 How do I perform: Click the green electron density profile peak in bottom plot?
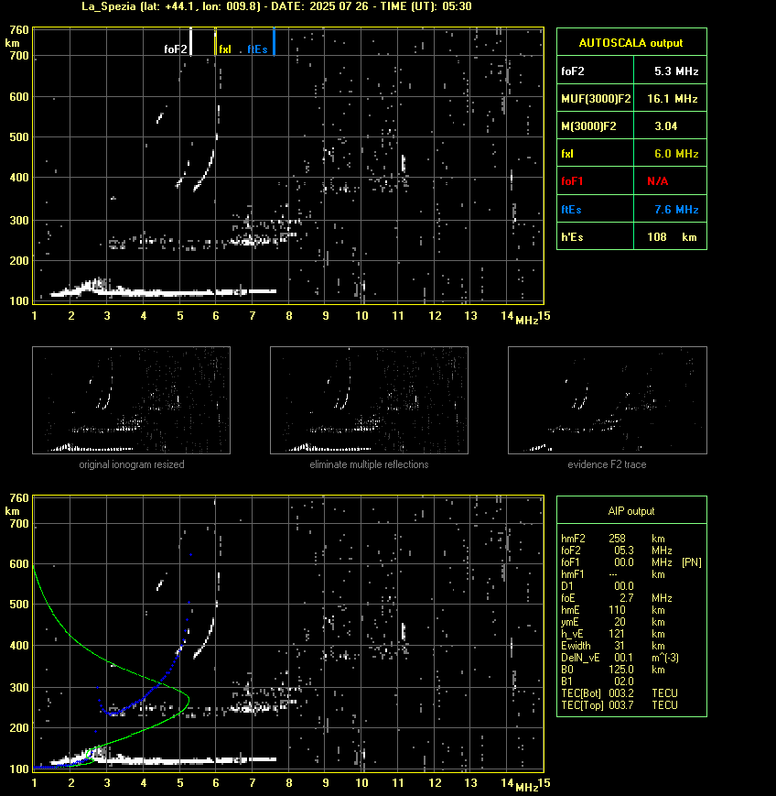pos(189,700)
